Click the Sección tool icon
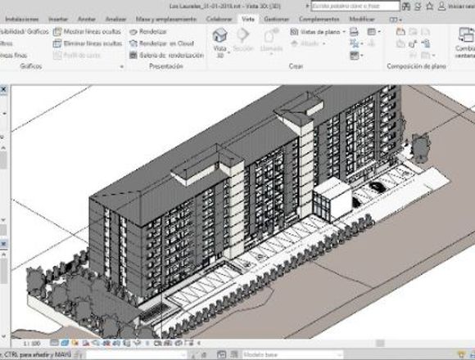The width and height of the screenshot is (475, 360). click(x=243, y=35)
